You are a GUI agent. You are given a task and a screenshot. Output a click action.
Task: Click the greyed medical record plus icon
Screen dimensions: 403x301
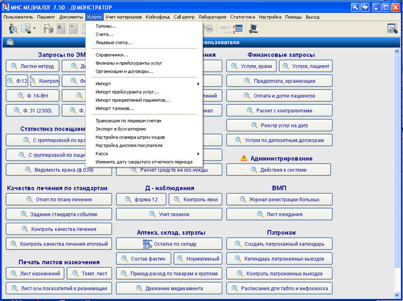[x=73, y=28]
